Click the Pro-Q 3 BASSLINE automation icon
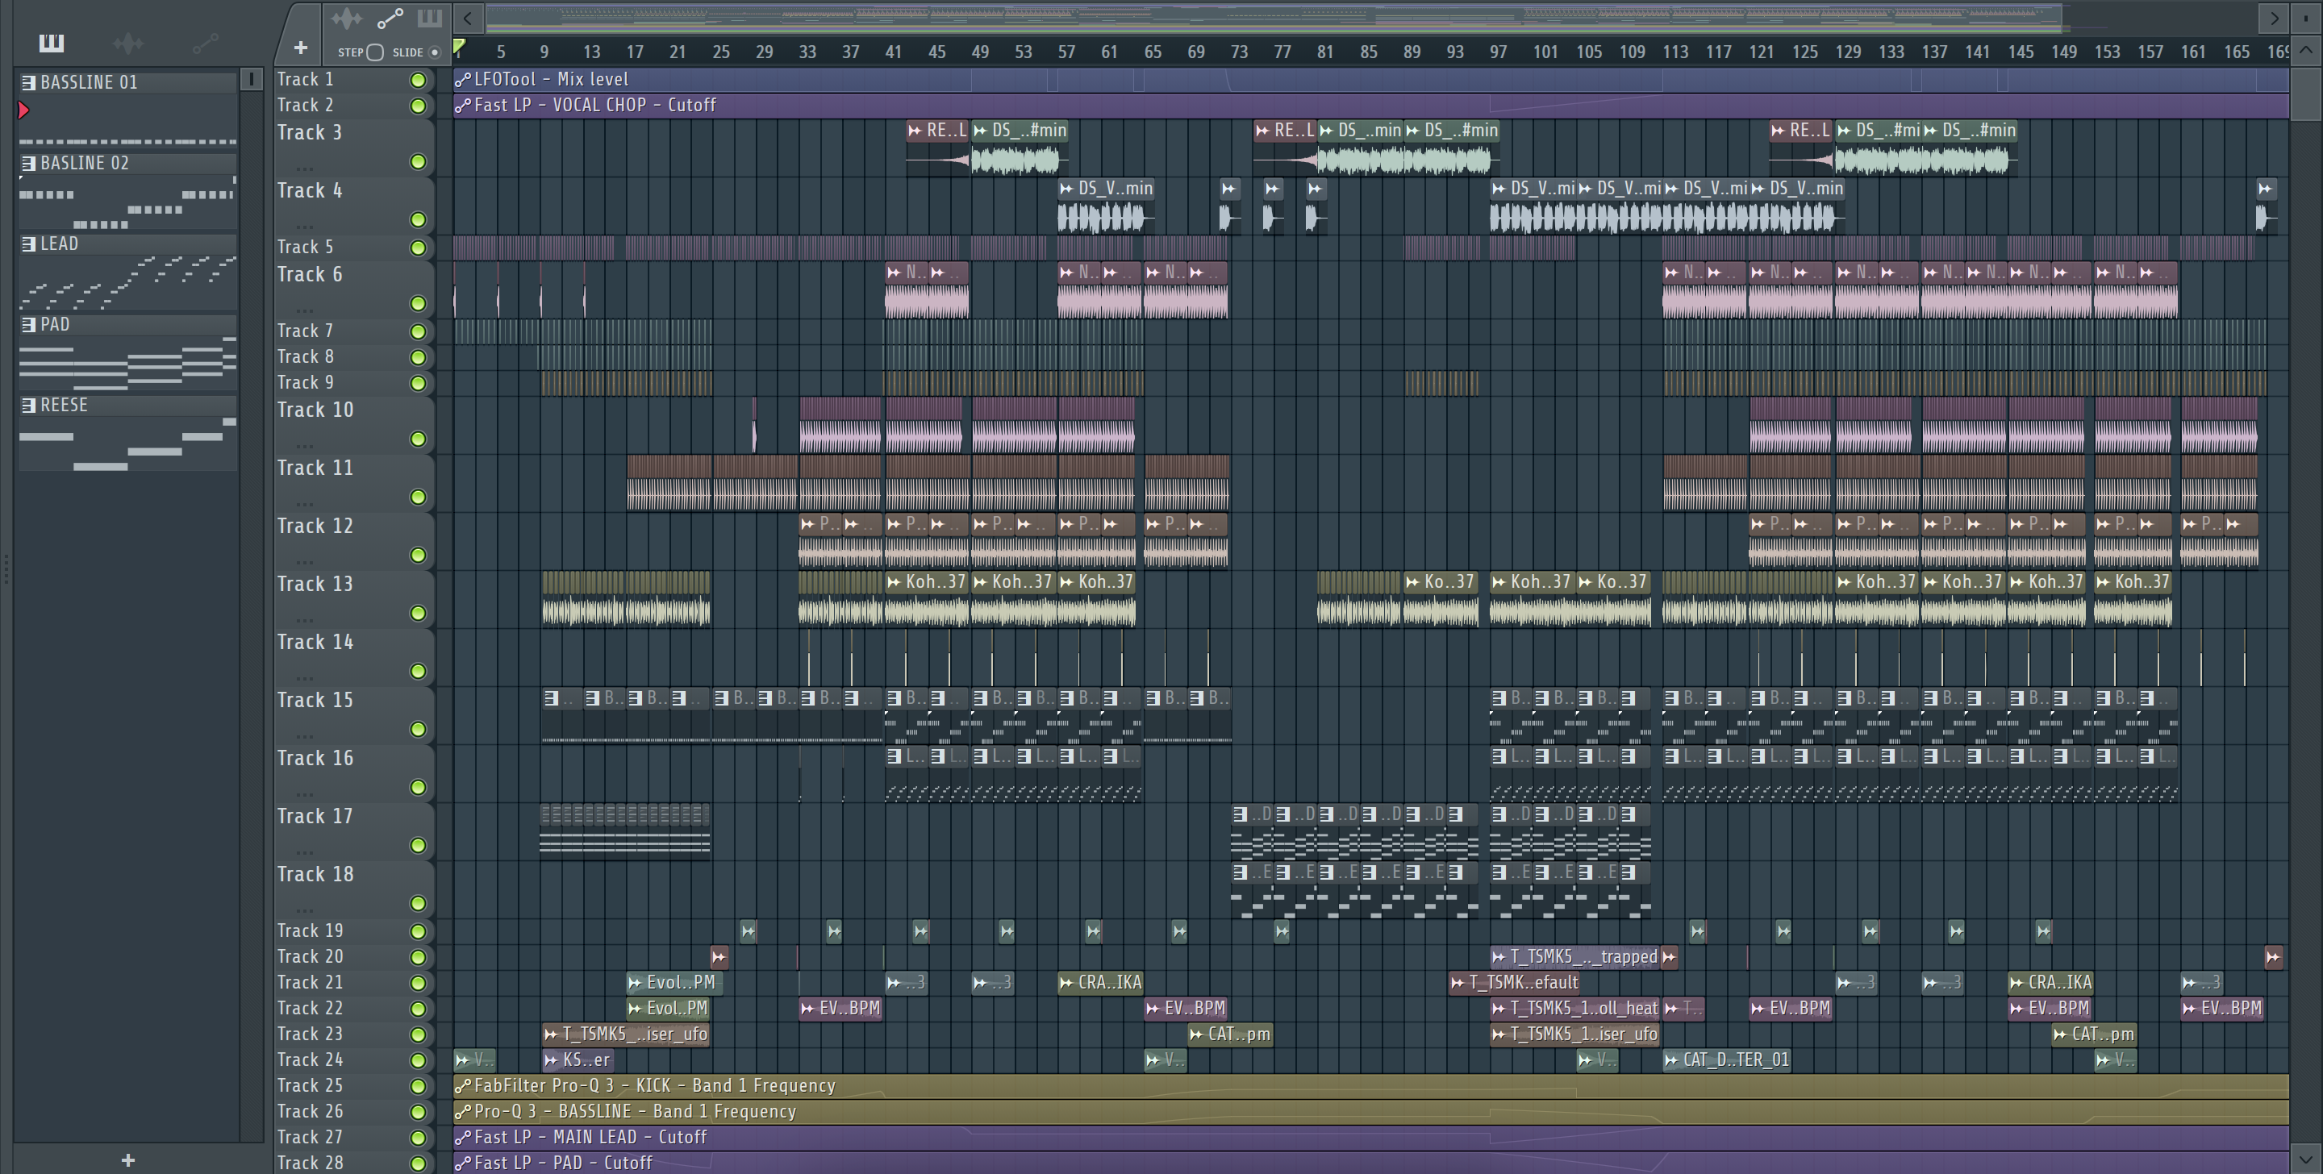Screen dimensions: 2323x1174 tap(463, 1112)
